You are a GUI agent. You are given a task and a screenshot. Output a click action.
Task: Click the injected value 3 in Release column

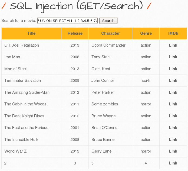pos(75,163)
